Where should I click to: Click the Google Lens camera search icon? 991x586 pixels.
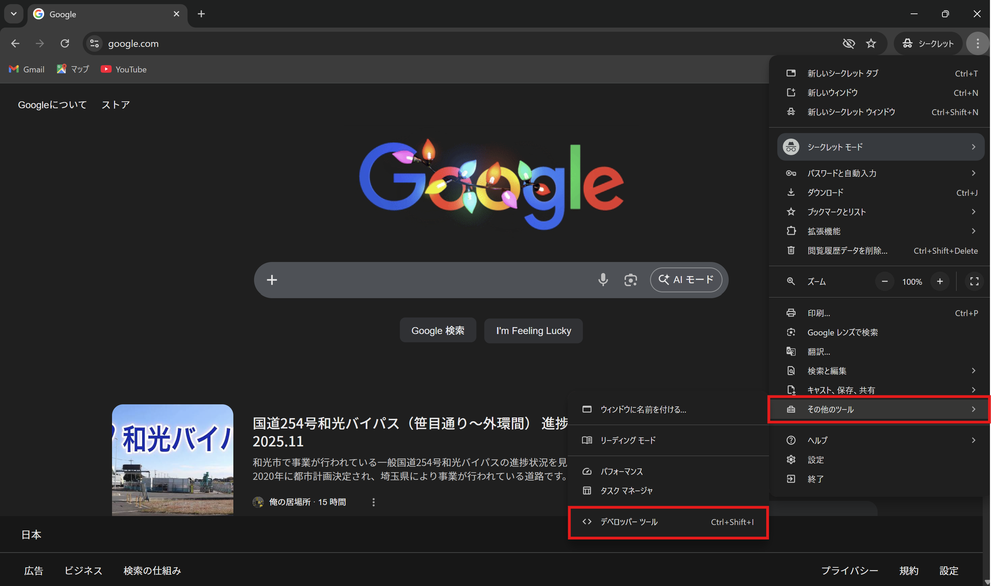point(630,280)
